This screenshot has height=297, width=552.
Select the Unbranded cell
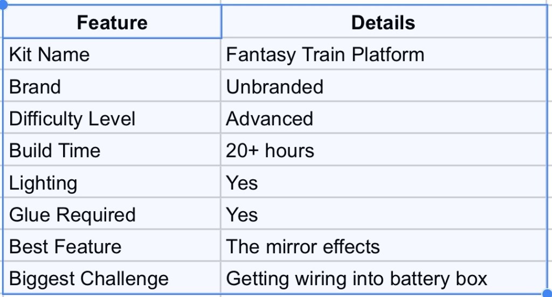(383, 86)
